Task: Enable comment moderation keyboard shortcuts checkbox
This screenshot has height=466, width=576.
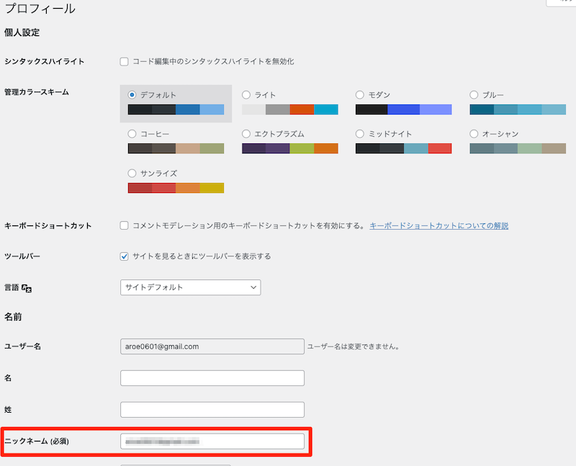Action: click(x=125, y=225)
